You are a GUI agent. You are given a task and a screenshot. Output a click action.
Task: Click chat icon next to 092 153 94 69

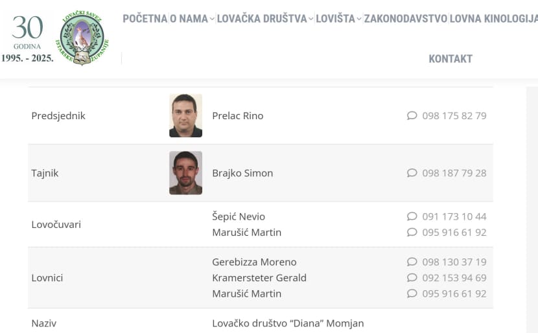tap(412, 278)
